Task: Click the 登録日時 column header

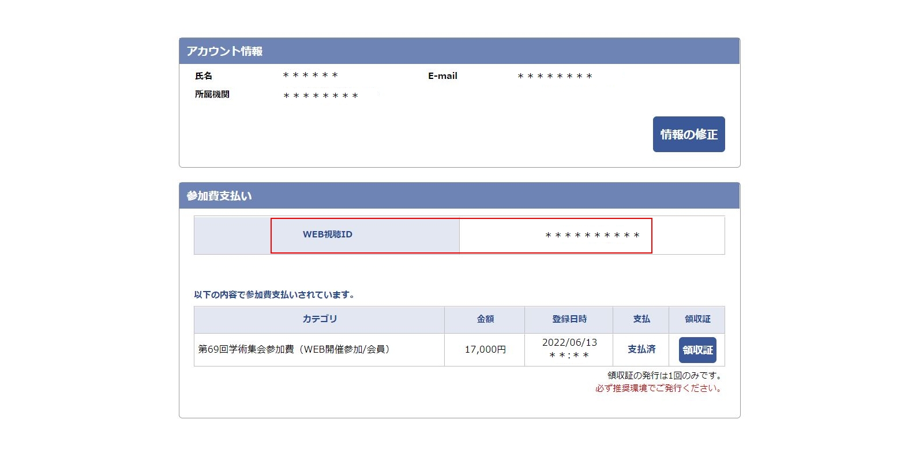Action: tap(569, 319)
